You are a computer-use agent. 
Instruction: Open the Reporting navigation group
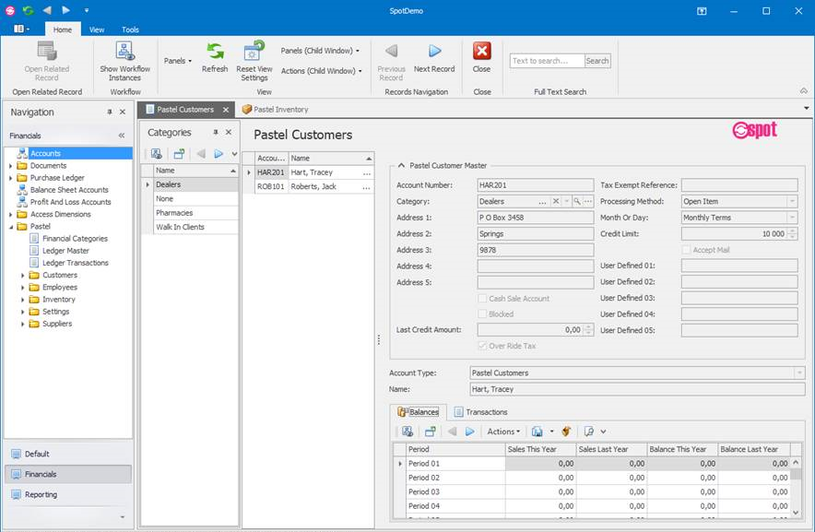(68, 494)
